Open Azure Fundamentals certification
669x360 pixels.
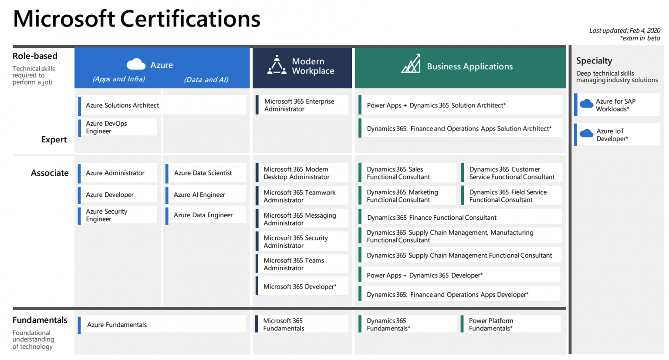(162, 325)
